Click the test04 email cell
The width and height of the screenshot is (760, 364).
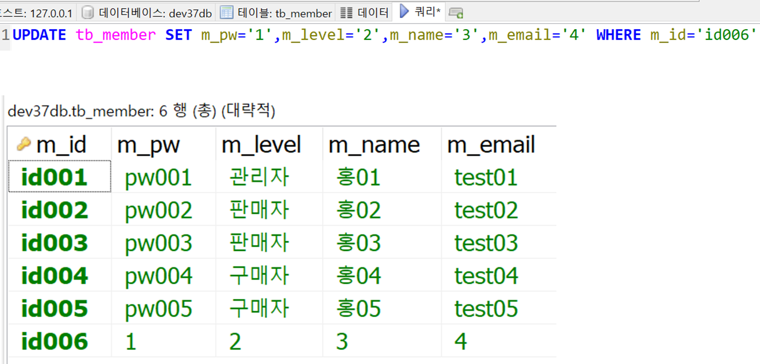point(498,275)
